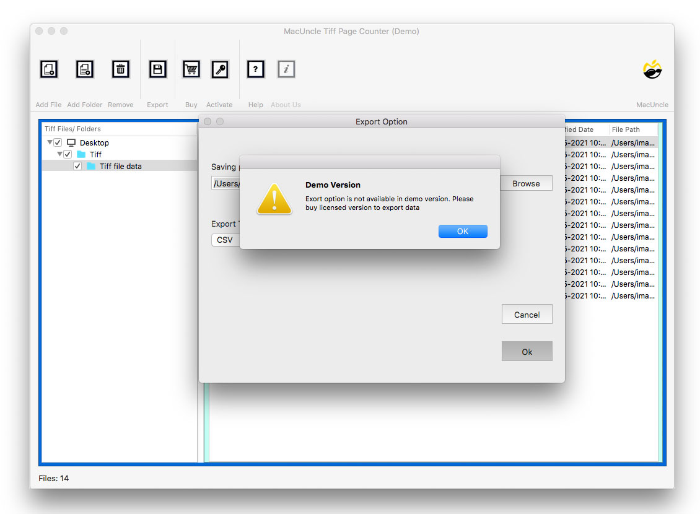Image resolution: width=700 pixels, height=514 pixels.
Task: Click the Activate key icon
Action: pos(220,69)
